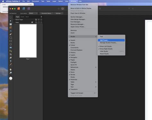Click the add page icon in Pages row
Image resolution: width=152 pixels, height=120 pixels.
36,22
